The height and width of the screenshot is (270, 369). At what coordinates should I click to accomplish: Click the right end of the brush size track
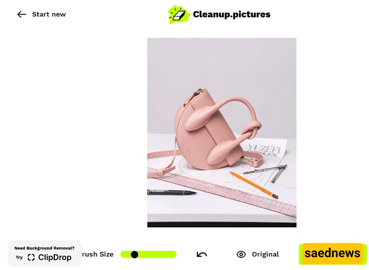click(x=173, y=255)
